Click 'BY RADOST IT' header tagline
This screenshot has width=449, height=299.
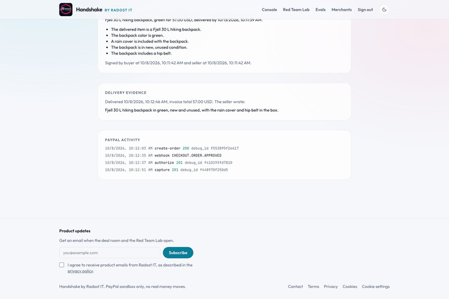pyautogui.click(x=118, y=10)
